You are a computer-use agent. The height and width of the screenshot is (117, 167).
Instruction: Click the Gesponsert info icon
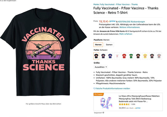pyautogui.click(x=103, y=113)
